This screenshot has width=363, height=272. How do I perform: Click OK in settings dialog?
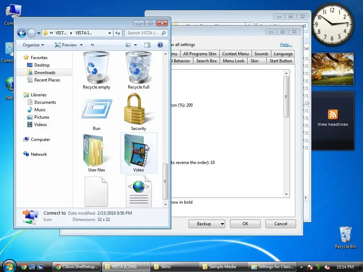click(x=245, y=224)
